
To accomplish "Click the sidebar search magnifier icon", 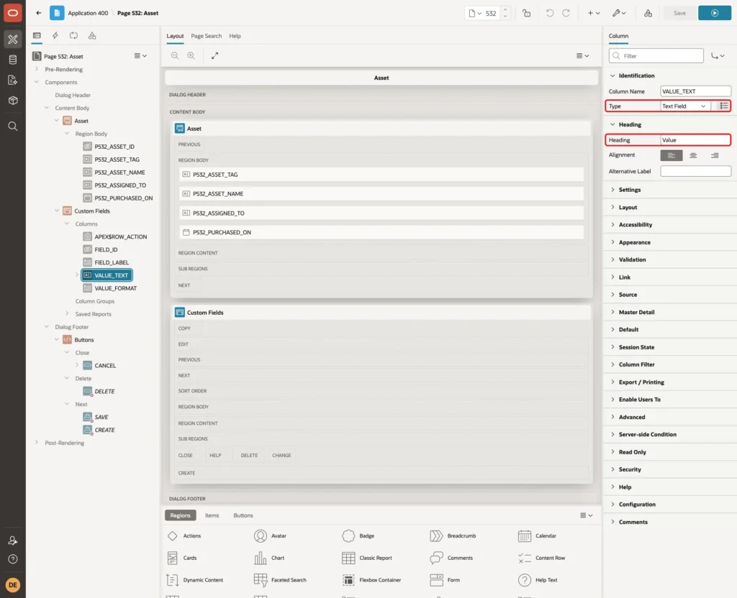I will (13, 126).
